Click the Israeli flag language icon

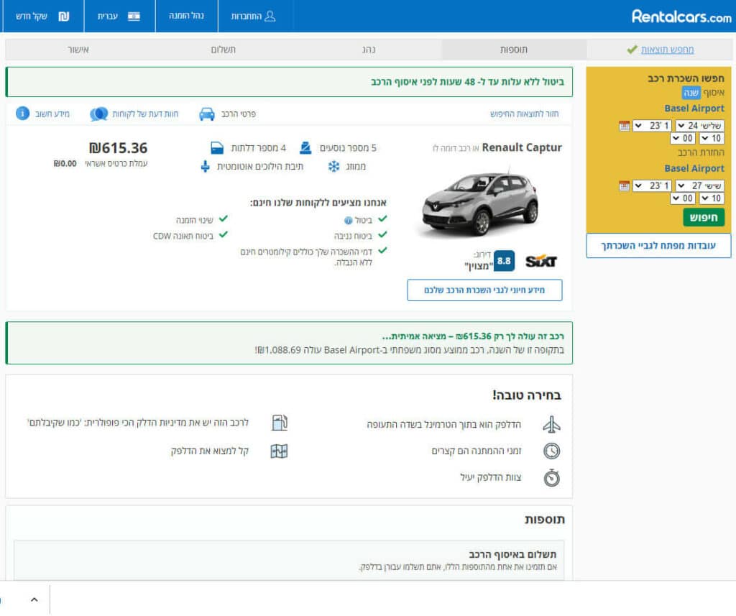(134, 16)
